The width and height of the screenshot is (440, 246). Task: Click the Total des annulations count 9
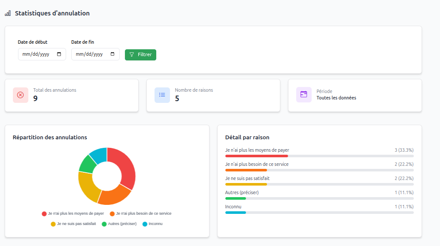(36, 99)
